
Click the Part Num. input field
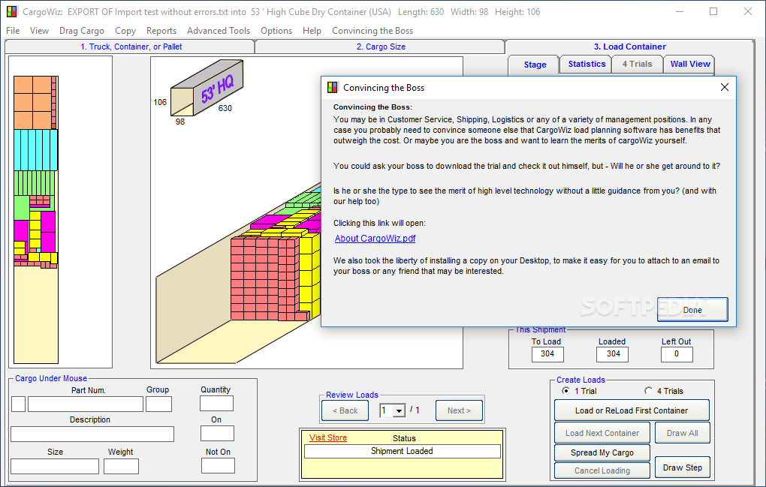coord(86,404)
